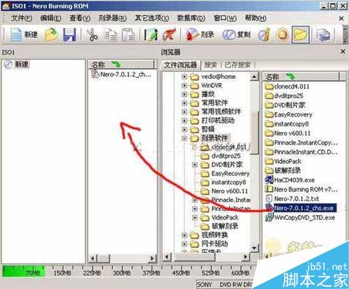Click the Cut scissors icon
The image size is (349, 289).
pos(92,35)
